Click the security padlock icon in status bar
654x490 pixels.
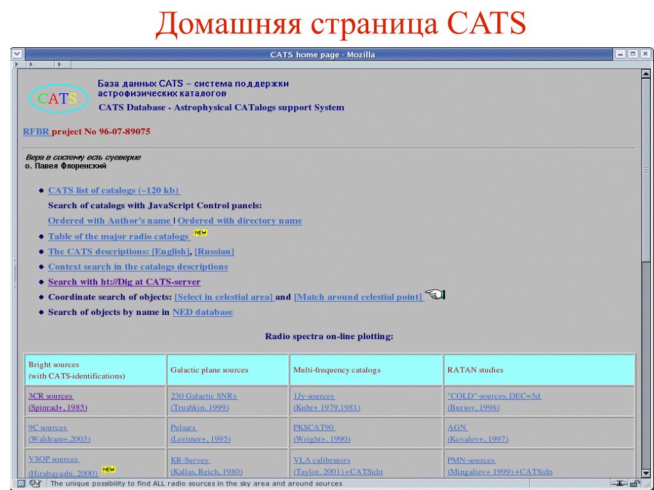coord(635,484)
